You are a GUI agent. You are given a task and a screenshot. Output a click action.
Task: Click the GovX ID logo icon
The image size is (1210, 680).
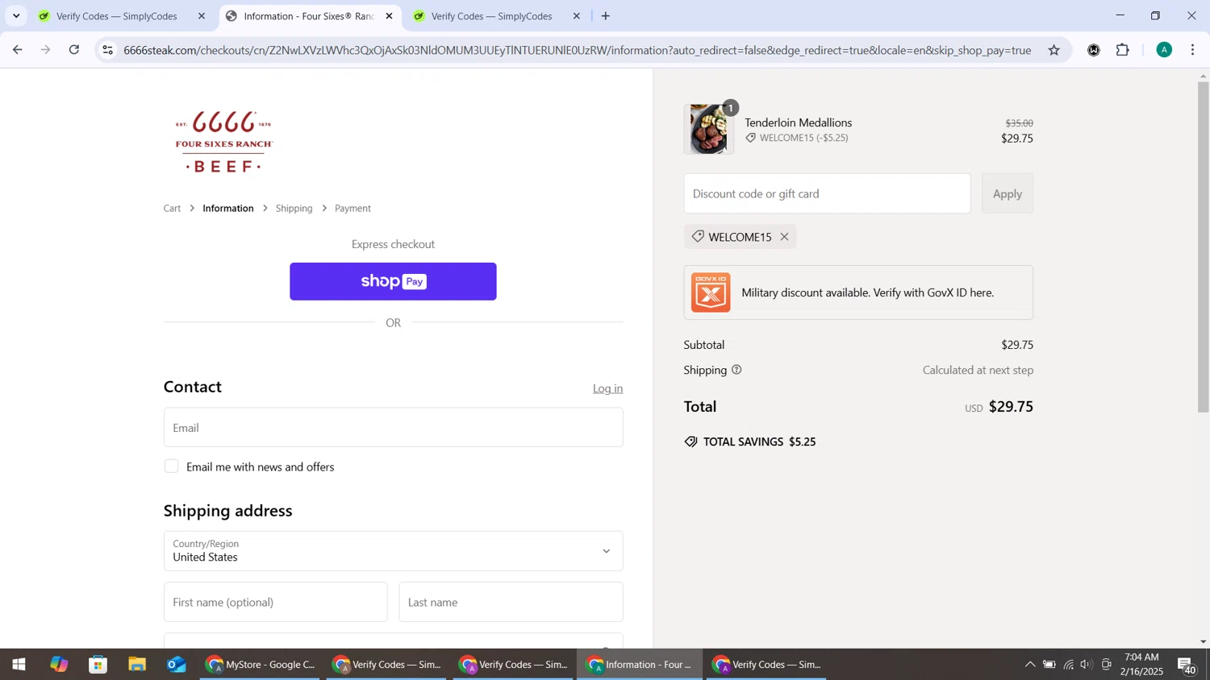[x=711, y=292]
